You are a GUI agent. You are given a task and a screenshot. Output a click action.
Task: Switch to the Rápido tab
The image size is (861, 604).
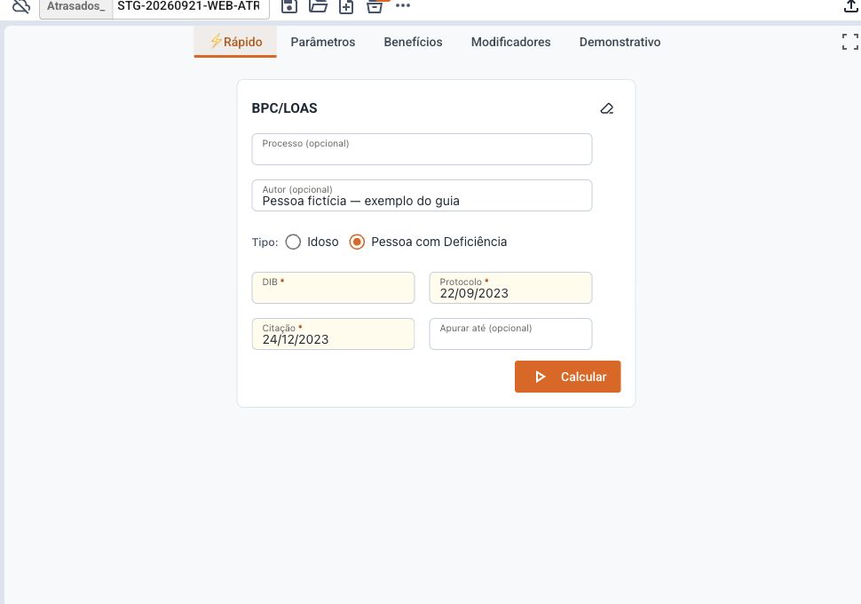(x=235, y=42)
